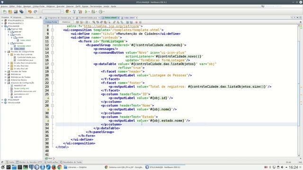Open the configuration combo box in toolbar
Screen dimensions: 303x170
click(x=53, y=11)
